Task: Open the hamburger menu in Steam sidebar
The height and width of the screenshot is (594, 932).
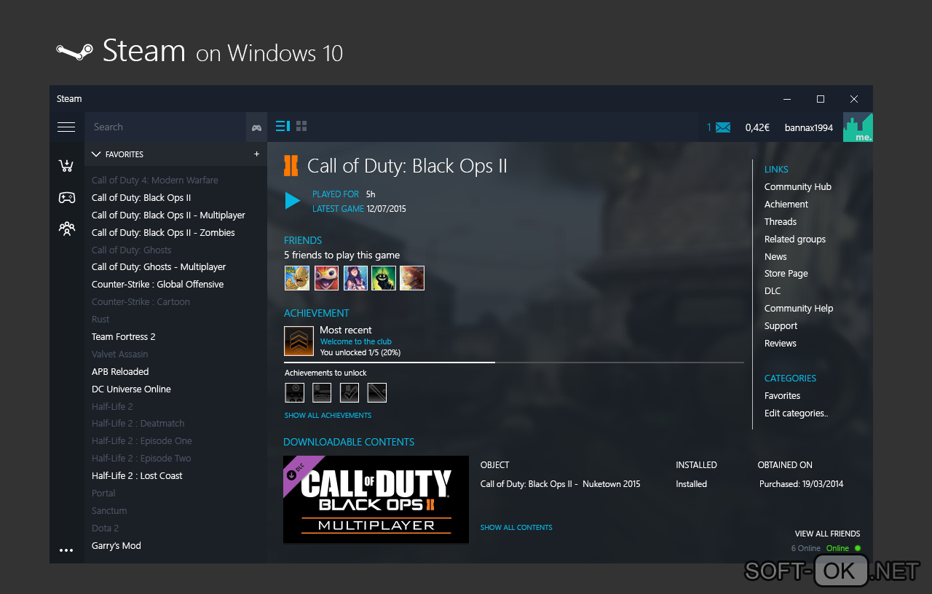Action: (x=66, y=127)
